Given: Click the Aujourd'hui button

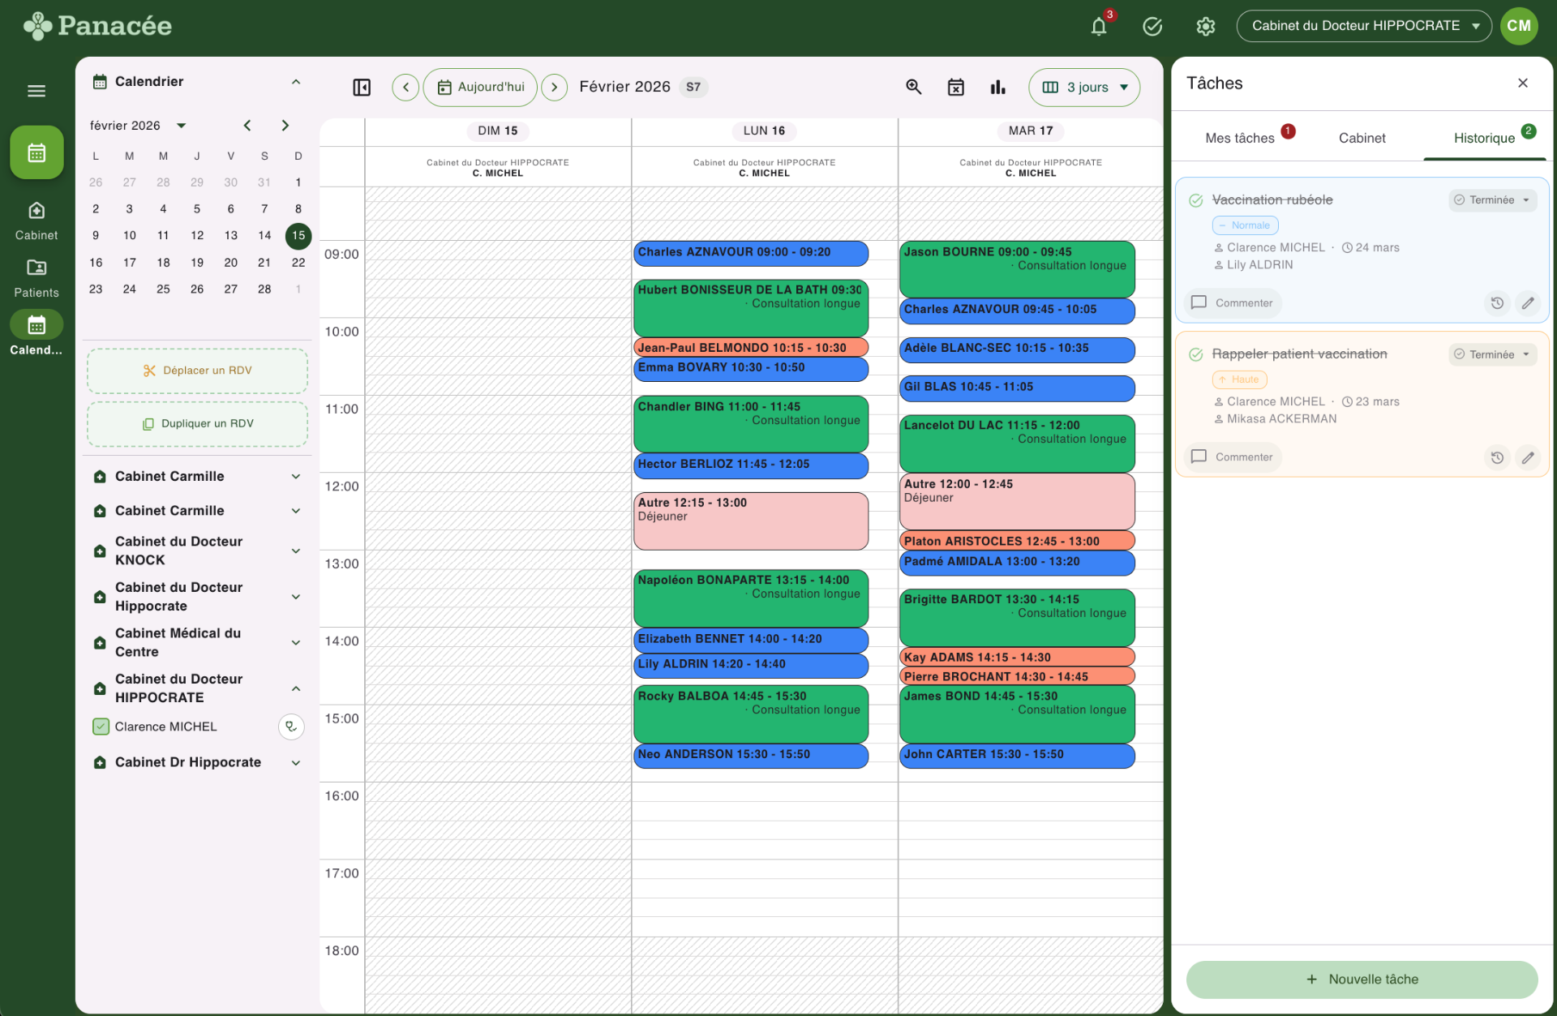Looking at the screenshot, I should (x=480, y=87).
